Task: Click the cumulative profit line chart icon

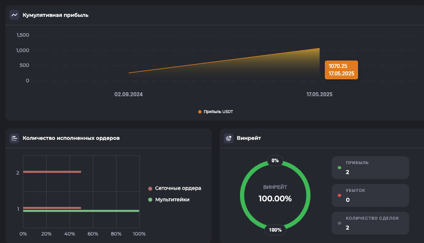Action: (14, 15)
